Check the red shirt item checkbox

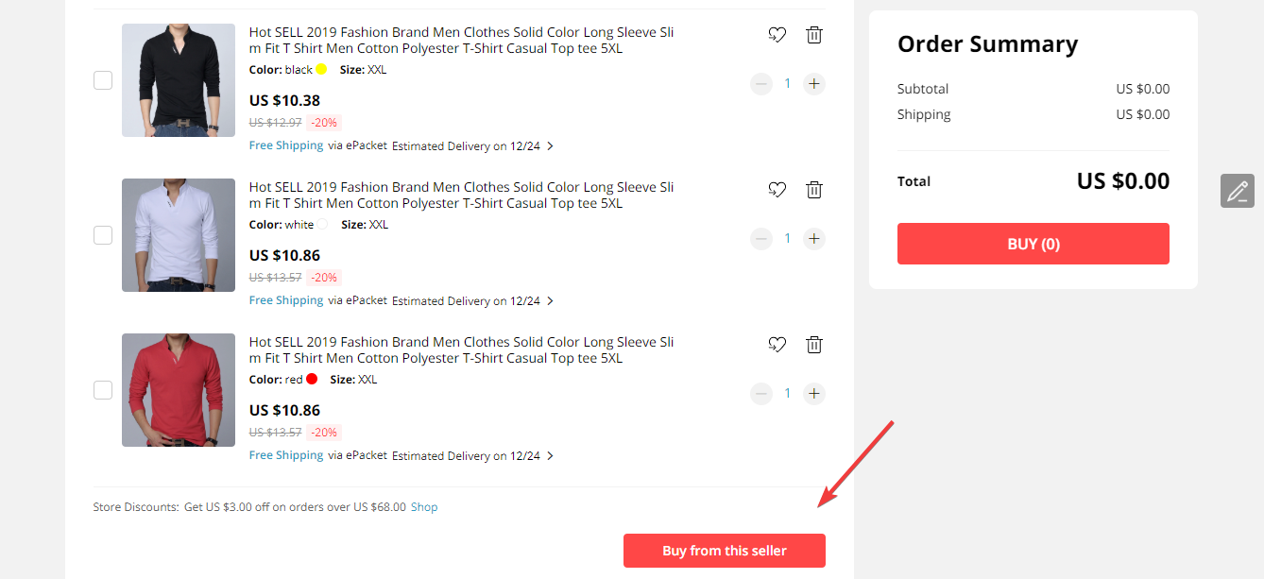pyautogui.click(x=103, y=390)
